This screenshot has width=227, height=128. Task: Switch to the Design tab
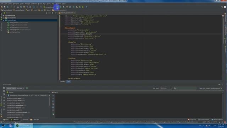pyautogui.click(x=63, y=81)
